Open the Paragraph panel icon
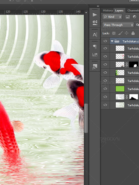Viewport: 139px width, 185px height. pyautogui.click(x=95, y=47)
